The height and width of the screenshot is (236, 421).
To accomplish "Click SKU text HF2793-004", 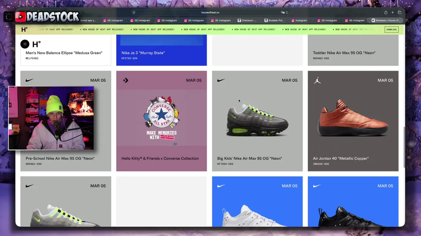I will pos(129,58).
